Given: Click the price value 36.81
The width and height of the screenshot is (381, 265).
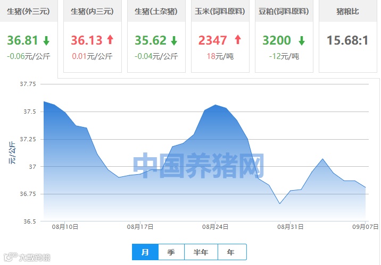Looking at the screenshot, I should [22, 40].
